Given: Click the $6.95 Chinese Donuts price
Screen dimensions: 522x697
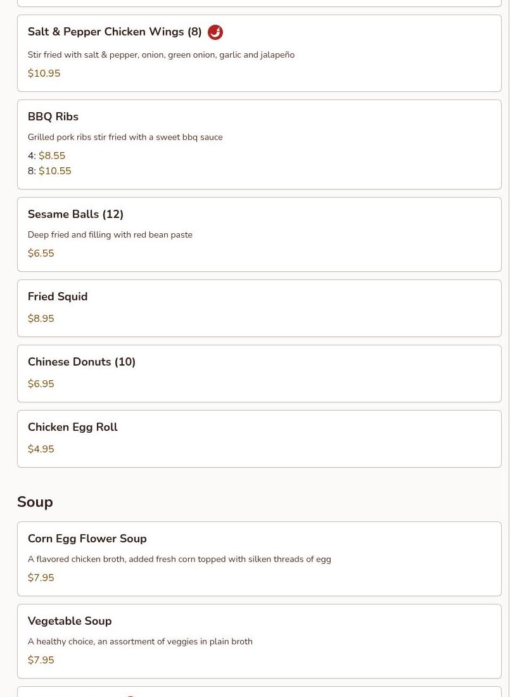Looking at the screenshot, I should tap(41, 384).
